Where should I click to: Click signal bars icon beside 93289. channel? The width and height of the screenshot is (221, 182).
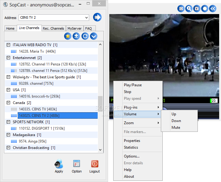[x=14, y=84]
